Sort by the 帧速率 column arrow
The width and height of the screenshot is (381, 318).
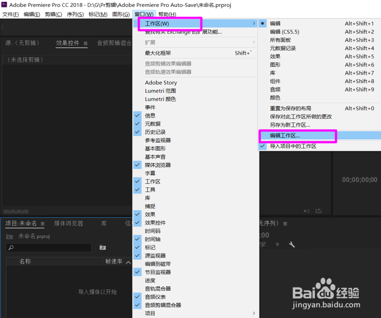(x=128, y=262)
